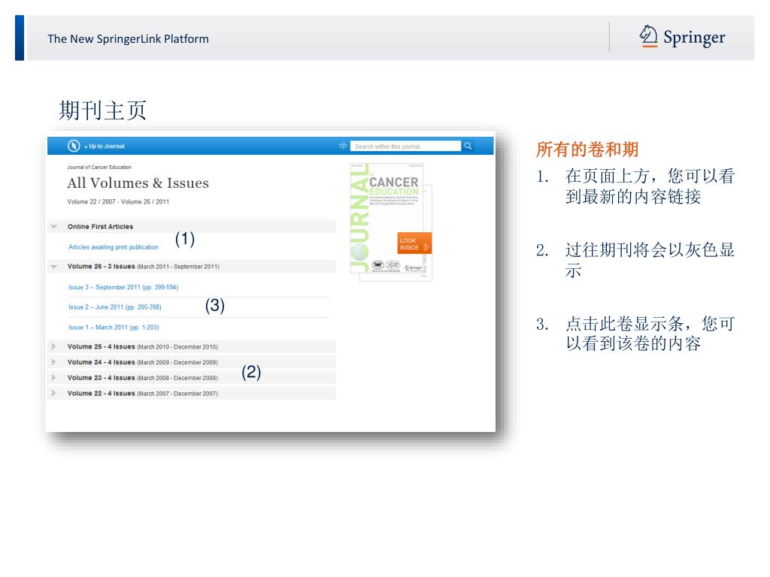Open Issue 3 – September 2011
This screenshot has height=577, width=770.
click(123, 287)
